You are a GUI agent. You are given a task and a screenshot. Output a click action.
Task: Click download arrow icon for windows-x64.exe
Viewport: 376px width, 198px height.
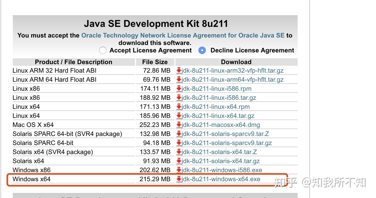[179, 179]
